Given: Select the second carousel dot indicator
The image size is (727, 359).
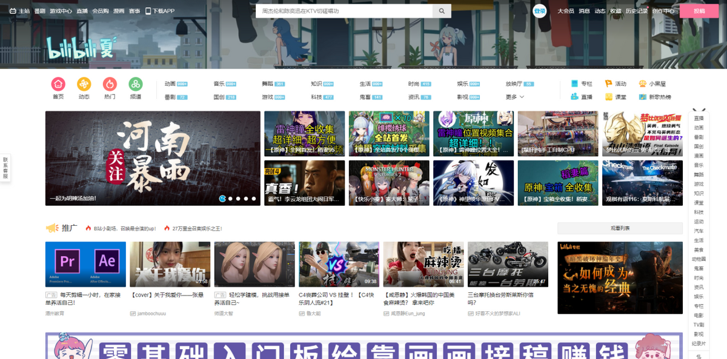Looking at the screenshot, I should (x=231, y=199).
